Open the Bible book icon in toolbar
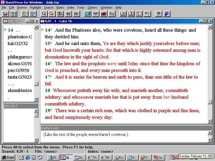The width and height of the screenshot is (215, 161). pyautogui.click(x=5, y=14)
